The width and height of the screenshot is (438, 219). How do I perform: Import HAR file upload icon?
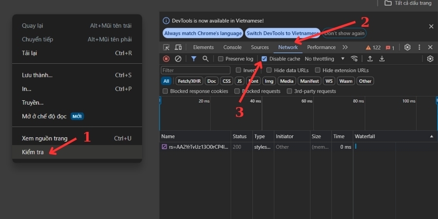(x=370, y=59)
